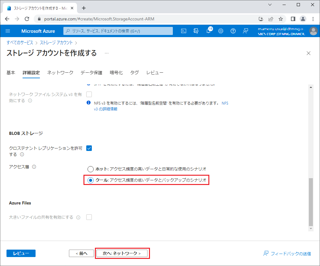Image resolution: width=320 pixels, height=266 pixels.
Task: Switch to the 詳細設定 tab
Action: (x=31, y=73)
